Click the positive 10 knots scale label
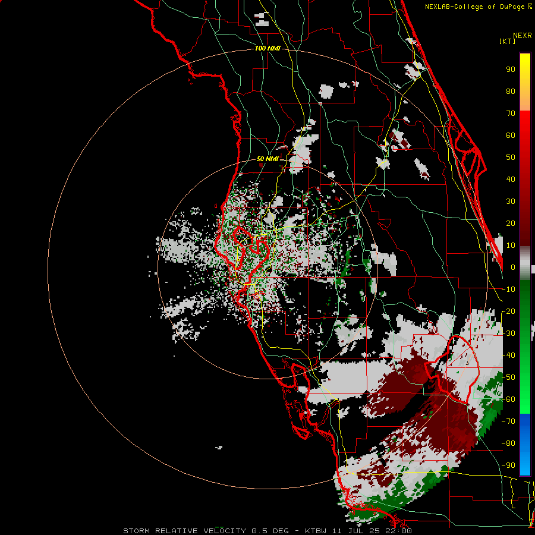This screenshot has height=535, width=535. pyautogui.click(x=511, y=246)
